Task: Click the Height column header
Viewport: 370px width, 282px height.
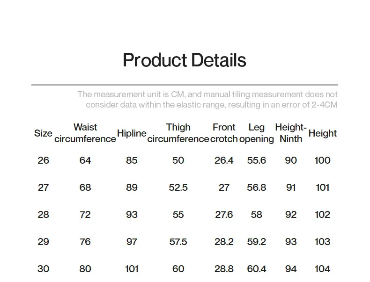Action: [322, 133]
